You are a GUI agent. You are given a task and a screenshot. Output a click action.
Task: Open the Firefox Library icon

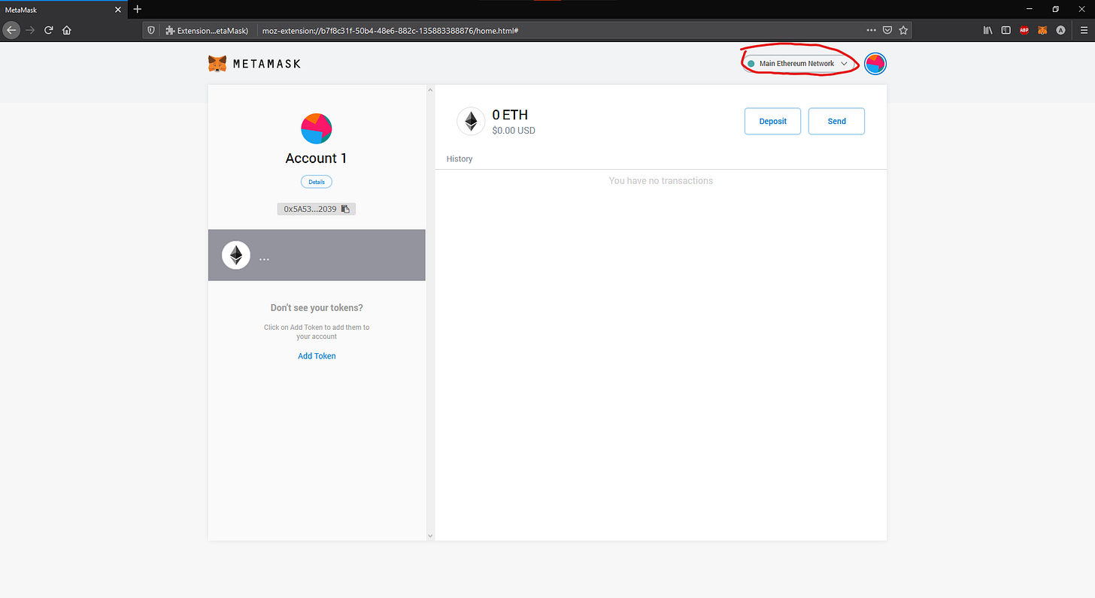point(988,31)
